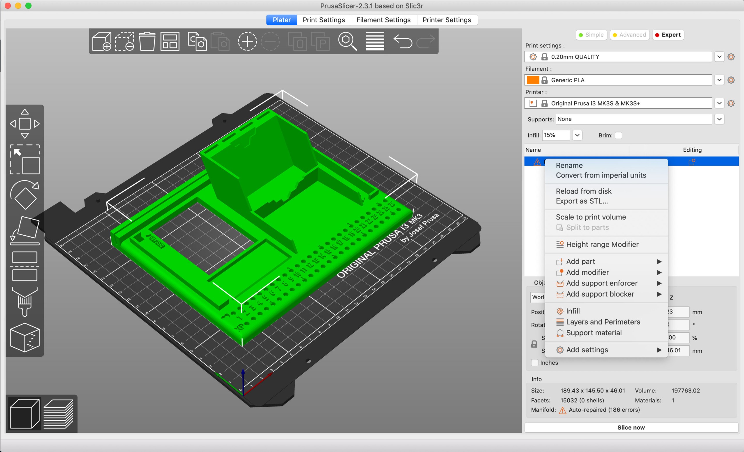This screenshot has width=744, height=452.
Task: Click the orange filament color swatch
Action: [x=533, y=80]
